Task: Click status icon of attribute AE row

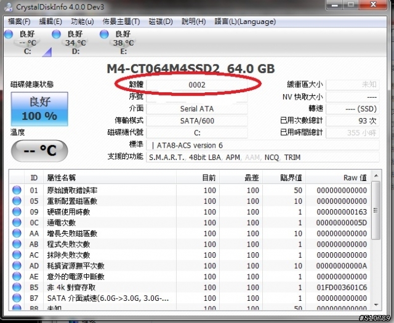Action: pos(17,276)
